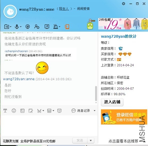
Task: Click the scissors screenshot icon
Action: pos(39,111)
